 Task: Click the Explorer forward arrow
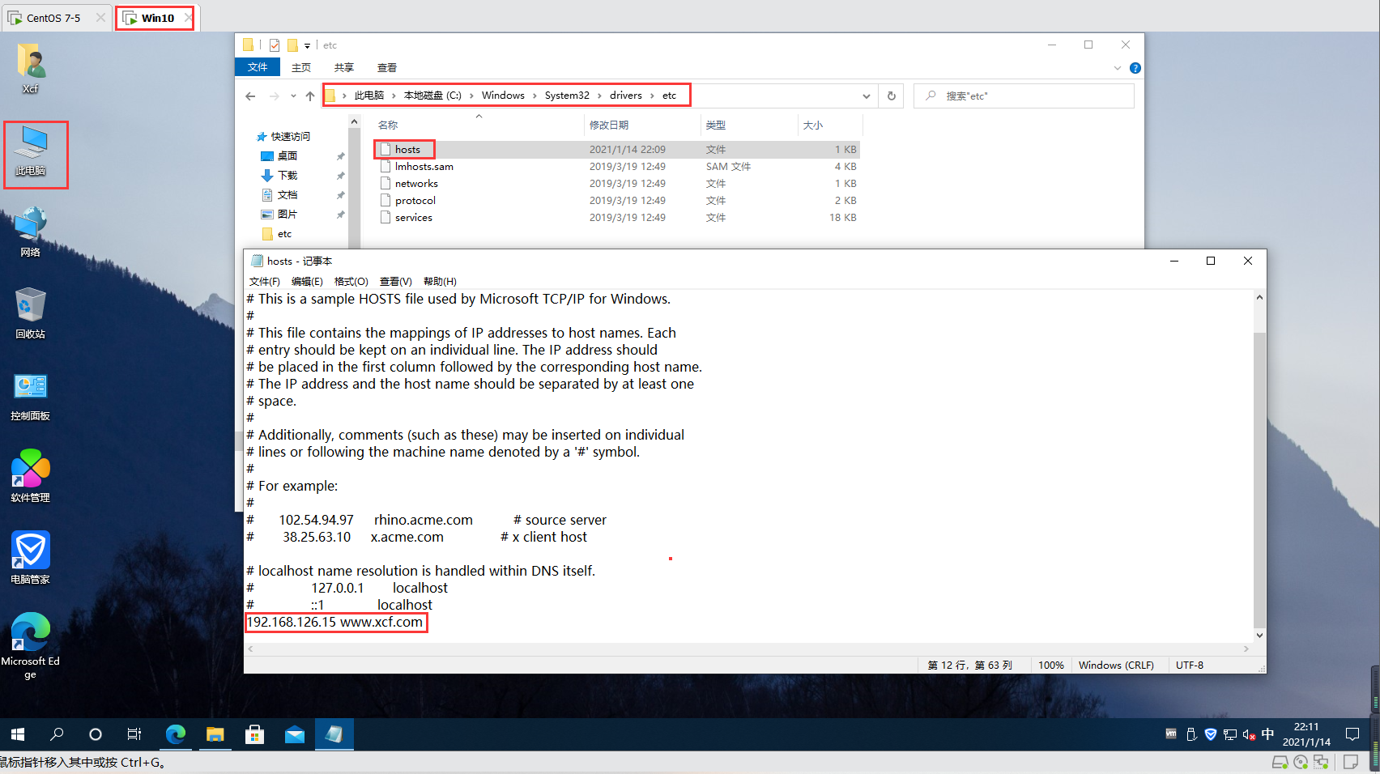[275, 96]
